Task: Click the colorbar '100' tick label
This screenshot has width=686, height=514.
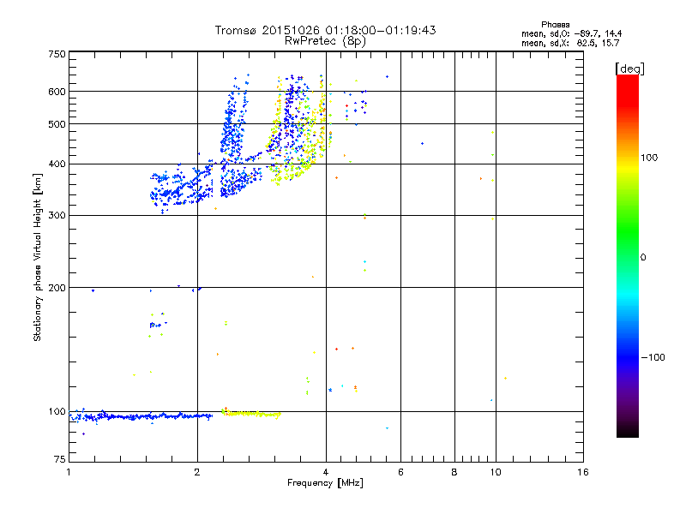Action: pyautogui.click(x=649, y=158)
